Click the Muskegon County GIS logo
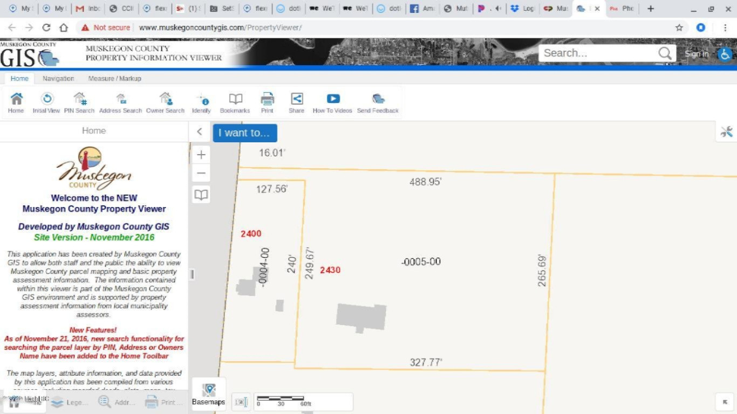737x414 pixels. click(30, 53)
